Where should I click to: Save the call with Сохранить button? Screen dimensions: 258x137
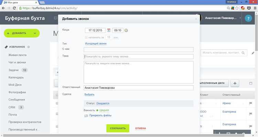118,128
